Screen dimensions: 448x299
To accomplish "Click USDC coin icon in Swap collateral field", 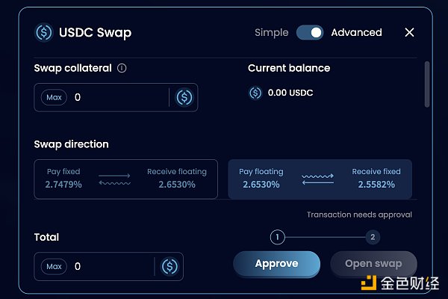I will click(x=184, y=97).
